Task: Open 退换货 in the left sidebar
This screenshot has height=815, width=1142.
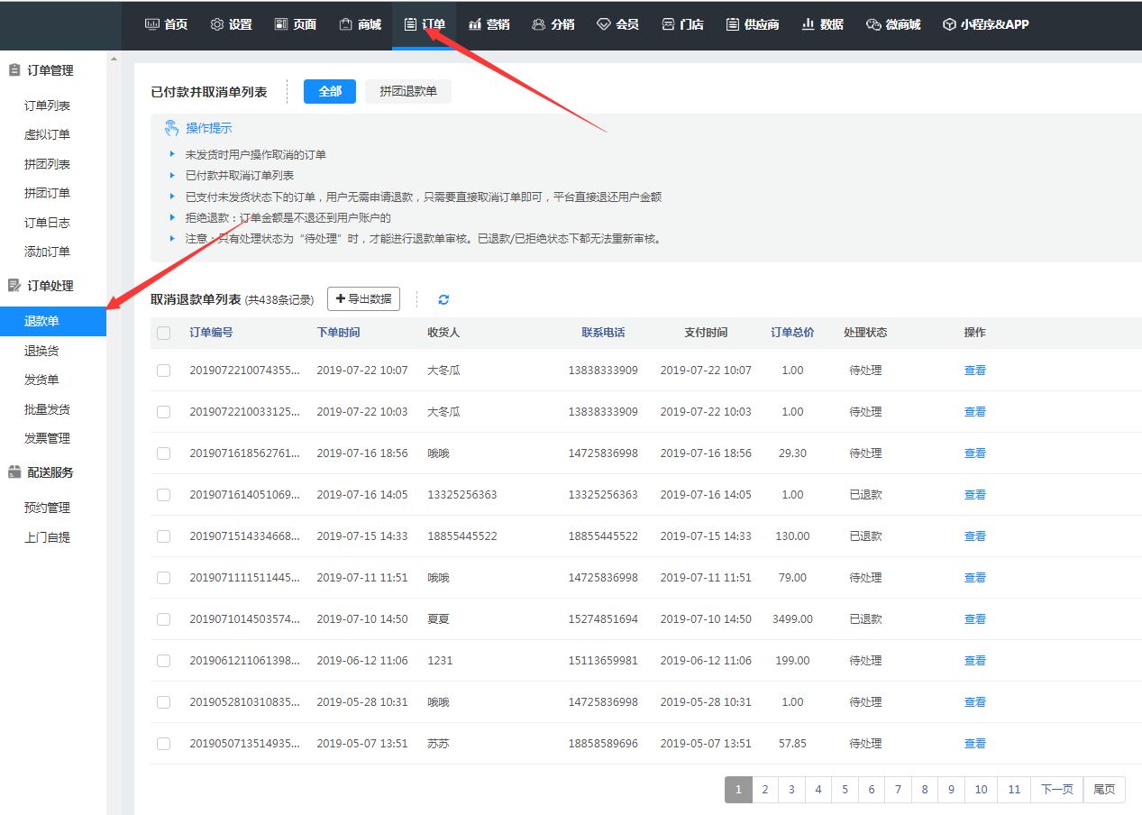Action: coord(41,351)
